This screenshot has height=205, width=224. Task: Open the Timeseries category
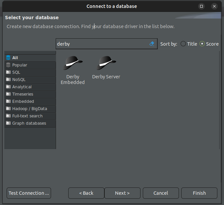[23, 94]
